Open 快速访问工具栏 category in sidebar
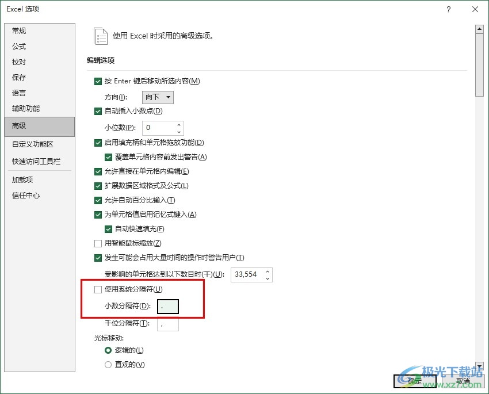 point(40,162)
